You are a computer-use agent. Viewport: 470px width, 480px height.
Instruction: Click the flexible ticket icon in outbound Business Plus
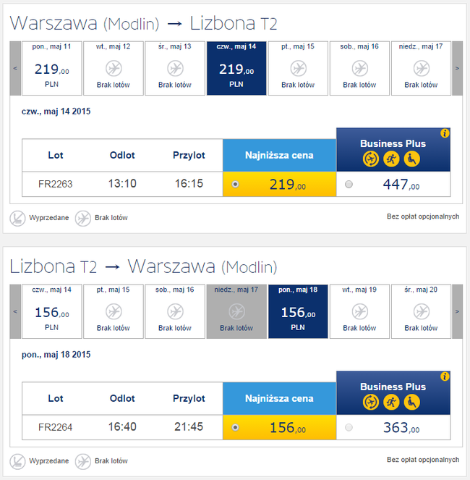[369, 159]
